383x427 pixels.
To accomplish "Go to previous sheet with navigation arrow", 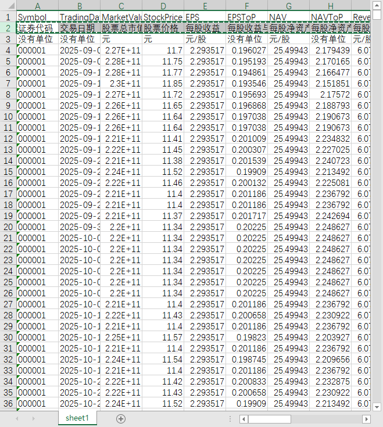I will [x=17, y=418].
